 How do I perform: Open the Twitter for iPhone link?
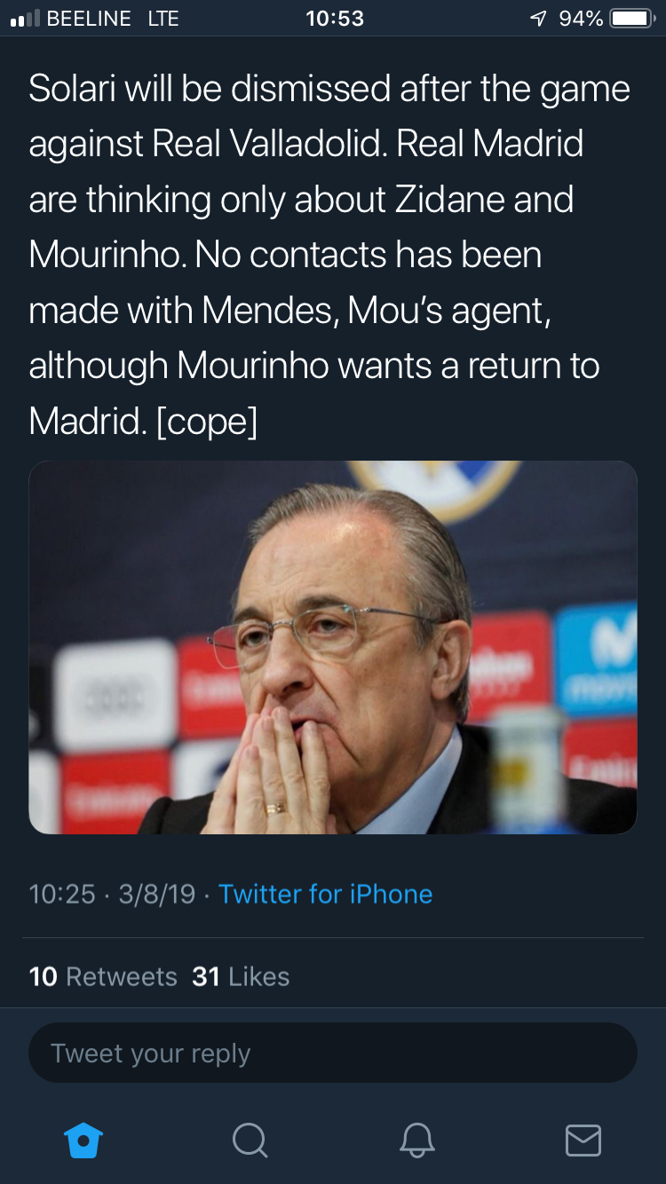(326, 894)
